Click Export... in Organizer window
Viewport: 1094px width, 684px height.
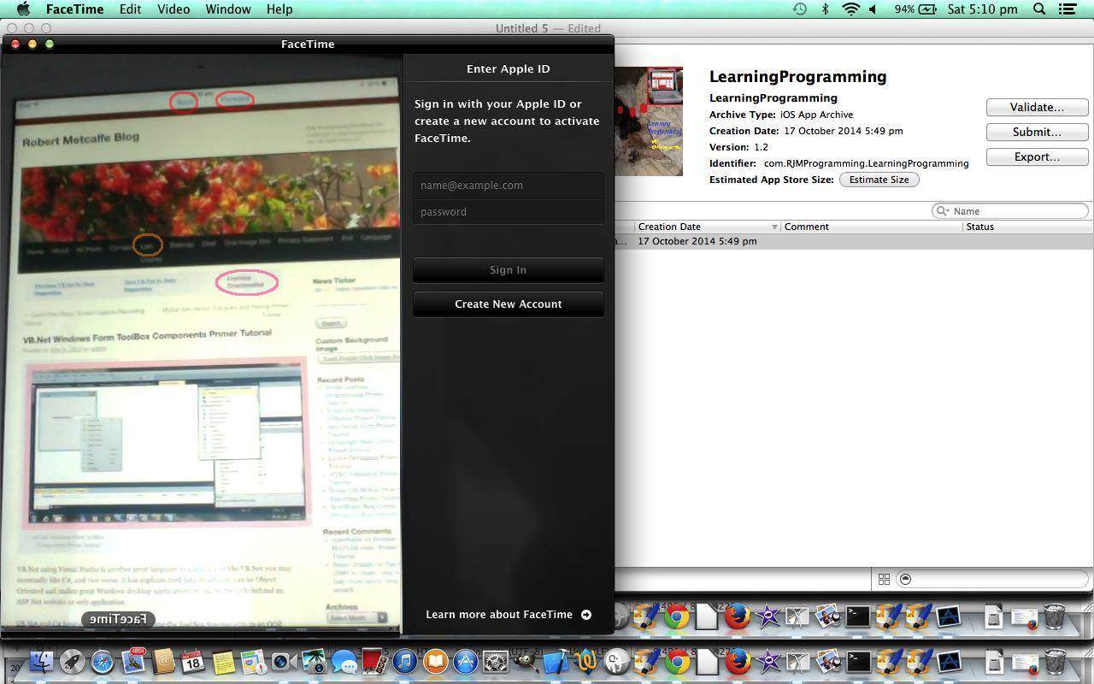1037,156
